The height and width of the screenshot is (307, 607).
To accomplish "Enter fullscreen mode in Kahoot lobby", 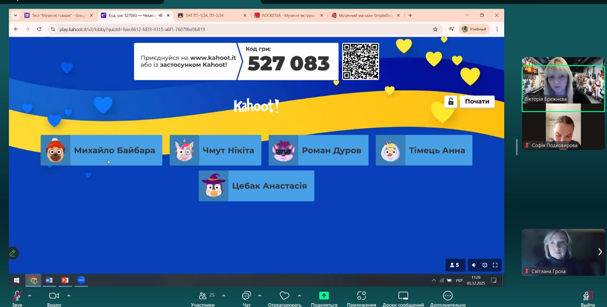I will click(495, 265).
